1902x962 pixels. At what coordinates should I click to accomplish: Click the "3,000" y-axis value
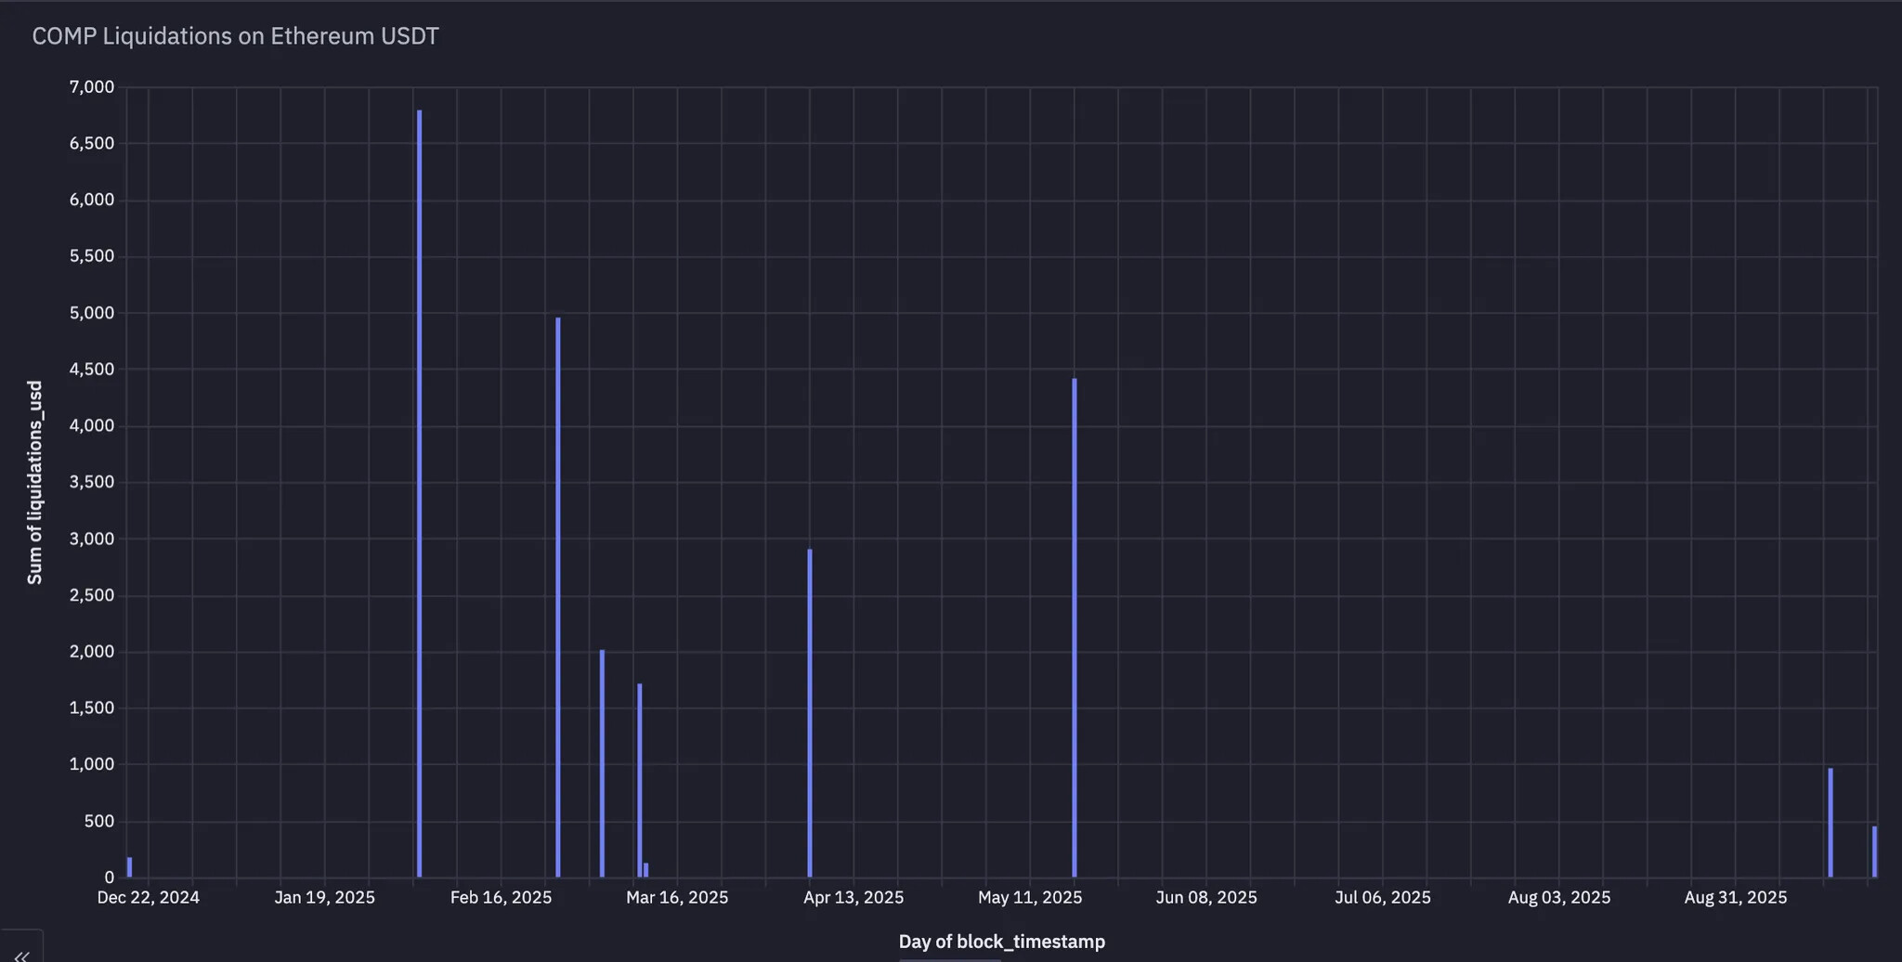(92, 539)
